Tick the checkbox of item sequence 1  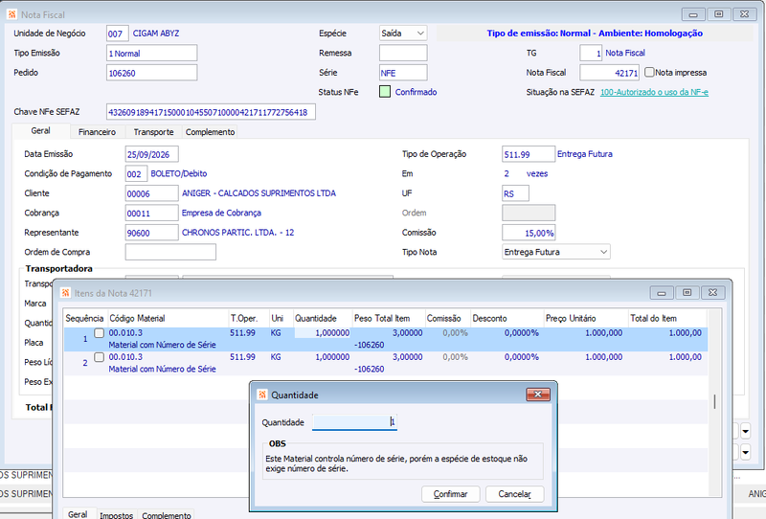point(100,333)
